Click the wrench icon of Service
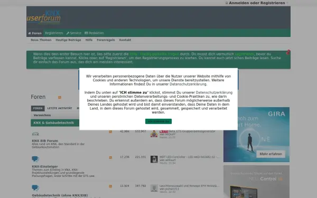317x198 pixels. tap(68, 33)
